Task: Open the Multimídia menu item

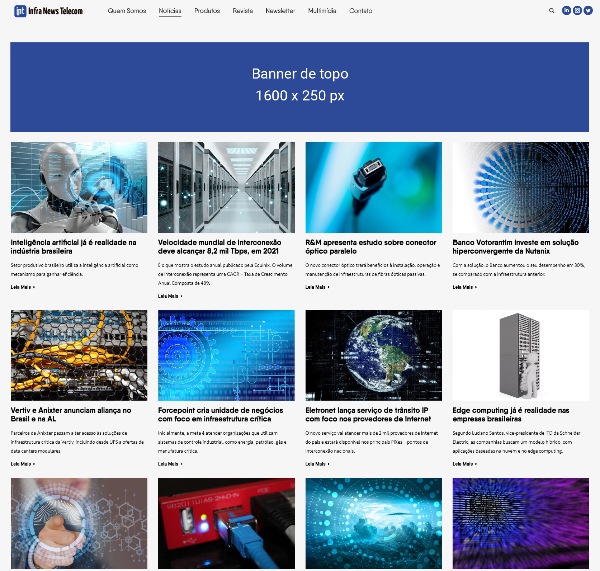Action: coord(322,11)
